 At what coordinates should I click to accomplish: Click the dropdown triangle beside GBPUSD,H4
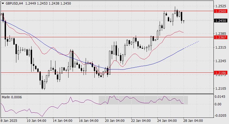pyautogui.click(x=3, y=3)
